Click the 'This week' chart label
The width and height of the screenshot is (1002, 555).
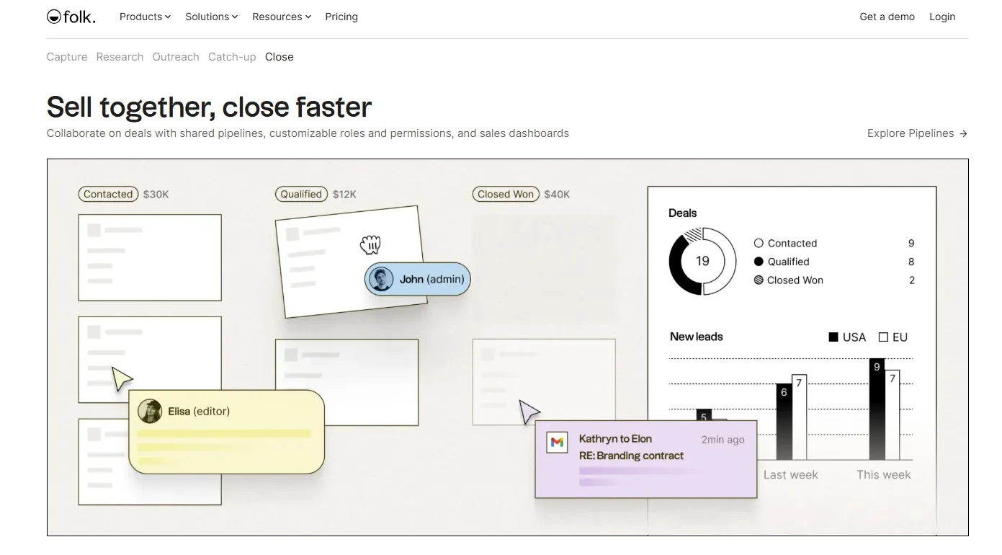pos(884,474)
